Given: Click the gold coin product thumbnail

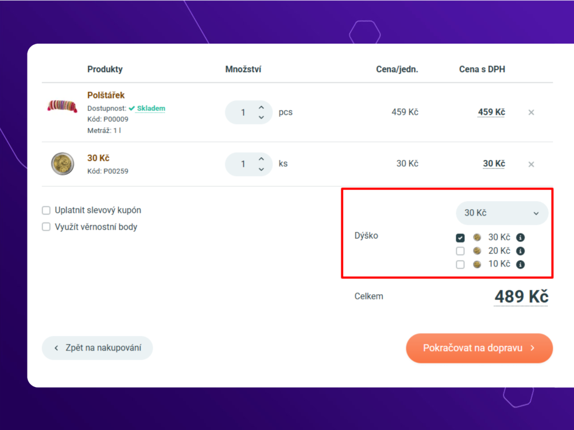Looking at the screenshot, I should click(x=63, y=164).
